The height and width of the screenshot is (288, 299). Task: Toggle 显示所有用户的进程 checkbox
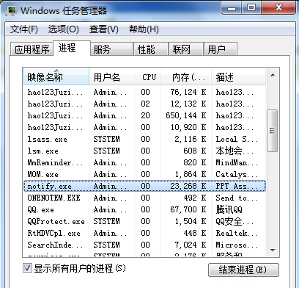[x=27, y=268]
